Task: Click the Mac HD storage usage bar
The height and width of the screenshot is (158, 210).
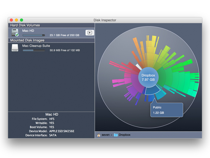Action: pyautogui.click(x=34, y=35)
